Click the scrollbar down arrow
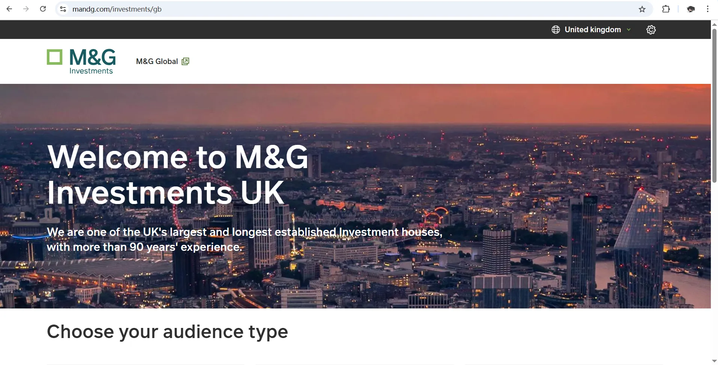The image size is (718, 365). 714,361
